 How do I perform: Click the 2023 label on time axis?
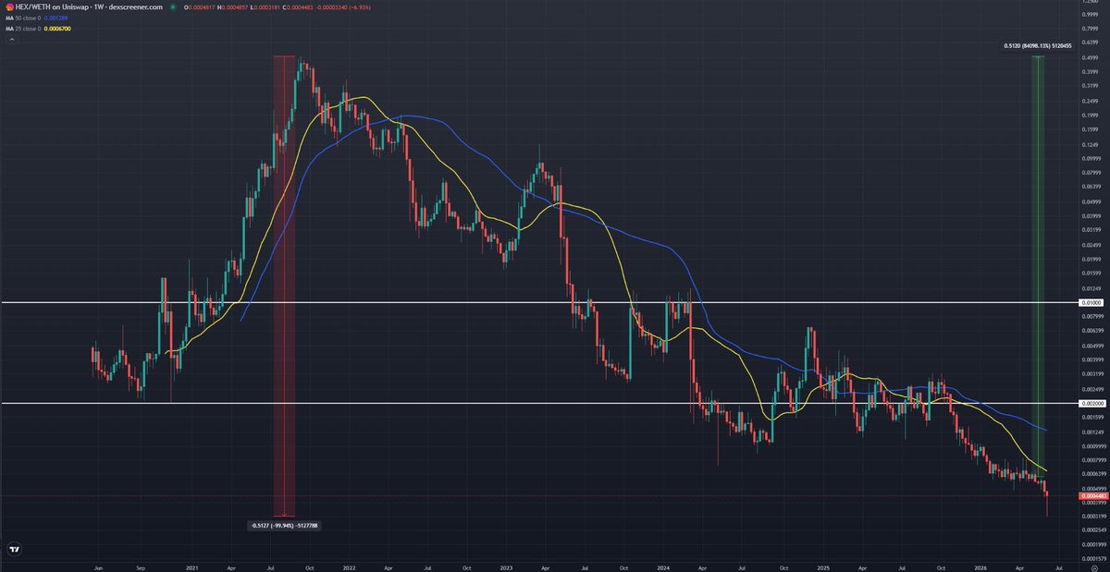(506, 568)
